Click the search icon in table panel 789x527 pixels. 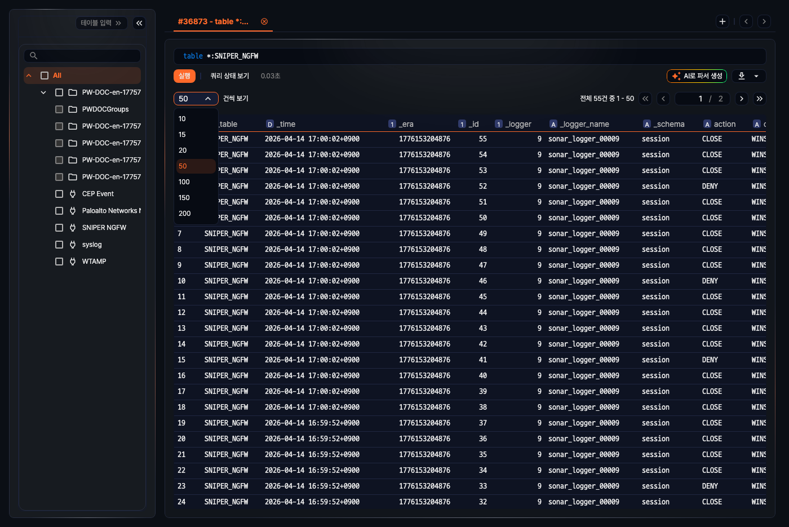(x=34, y=56)
